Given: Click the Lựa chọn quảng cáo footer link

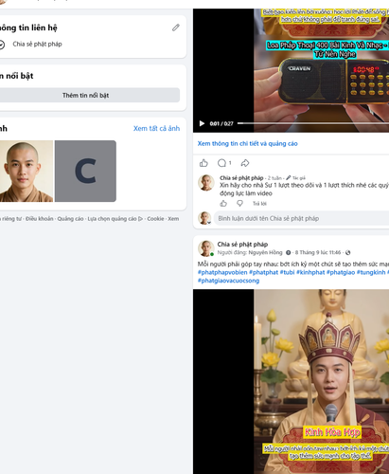Looking at the screenshot, I should point(115,219).
